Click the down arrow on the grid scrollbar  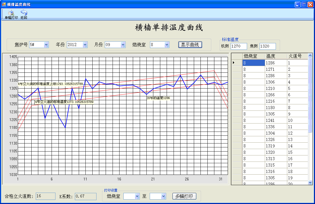(x=310, y=182)
